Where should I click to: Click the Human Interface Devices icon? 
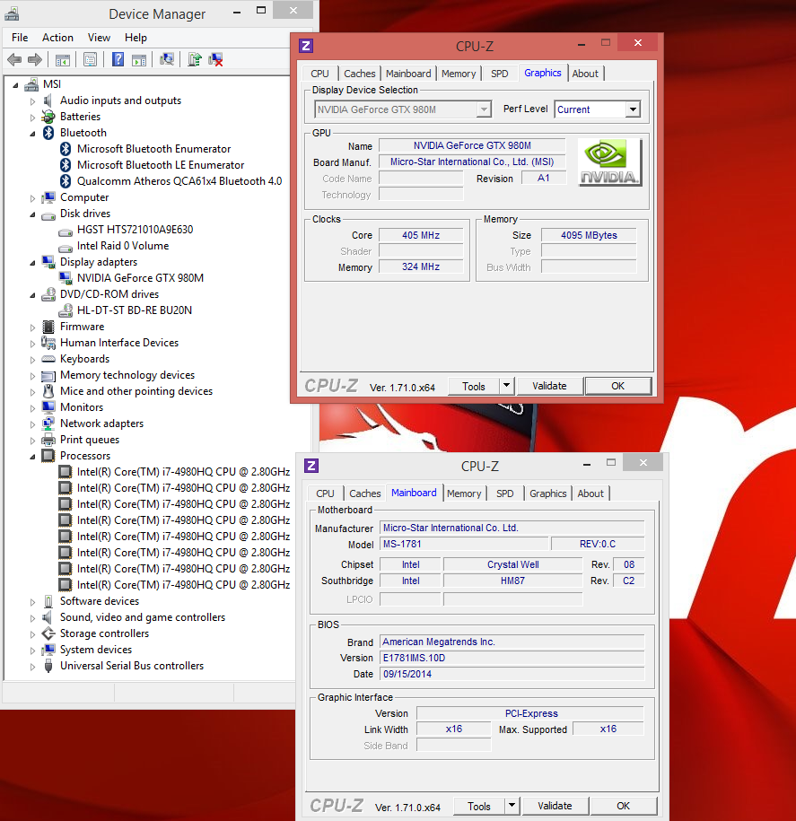point(48,343)
